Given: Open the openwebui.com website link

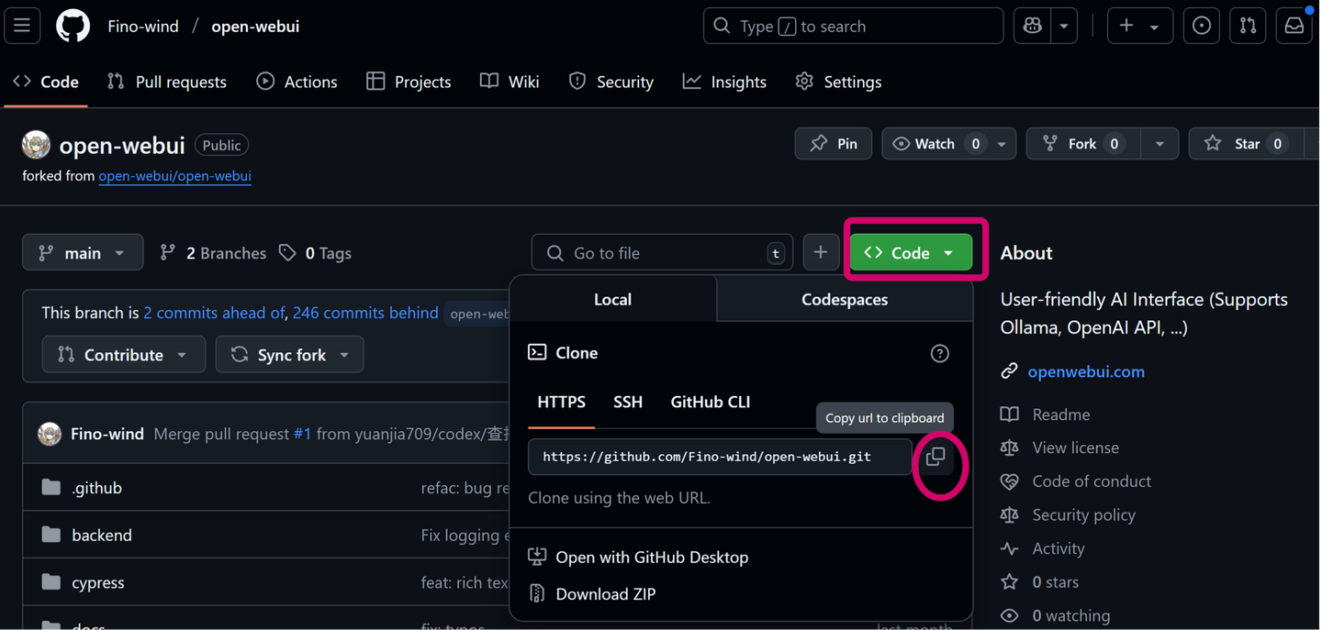Looking at the screenshot, I should (1086, 371).
